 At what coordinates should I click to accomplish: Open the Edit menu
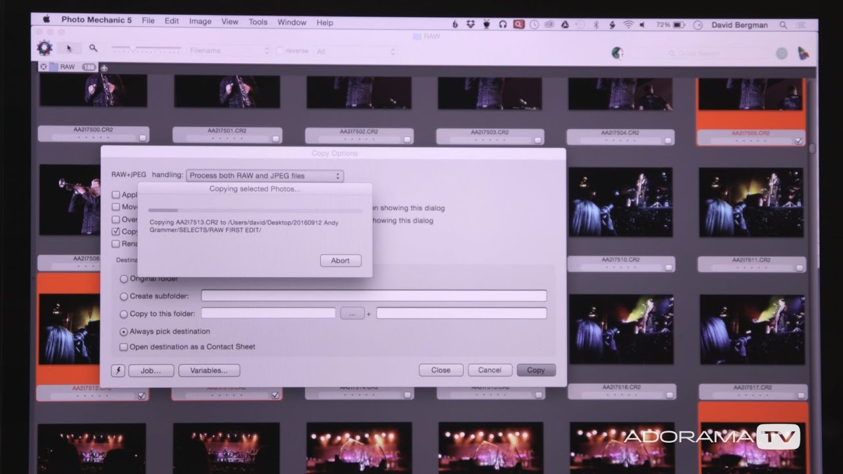point(172,21)
